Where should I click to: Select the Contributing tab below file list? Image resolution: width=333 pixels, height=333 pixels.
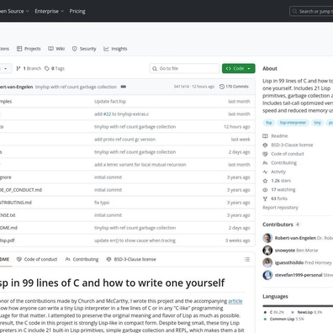(82, 260)
